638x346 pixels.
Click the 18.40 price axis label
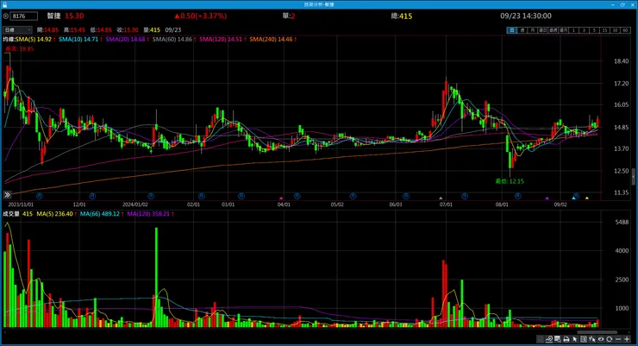pos(621,61)
